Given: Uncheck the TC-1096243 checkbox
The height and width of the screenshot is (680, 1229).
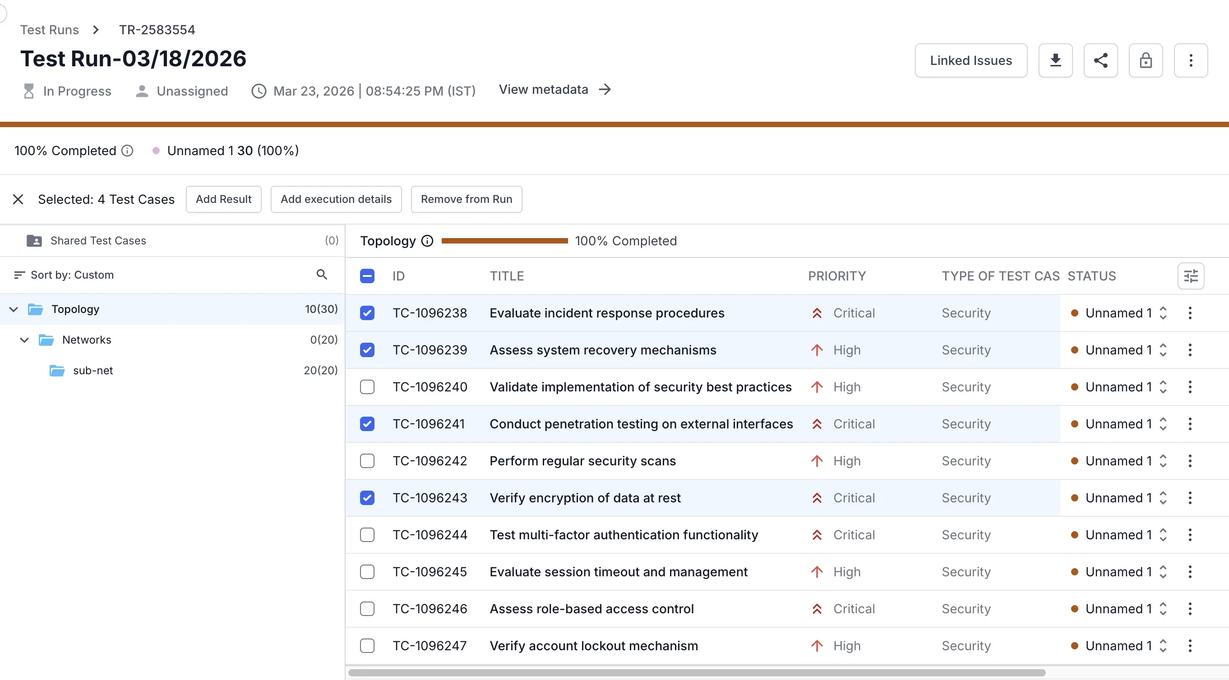Looking at the screenshot, I should [x=367, y=498].
